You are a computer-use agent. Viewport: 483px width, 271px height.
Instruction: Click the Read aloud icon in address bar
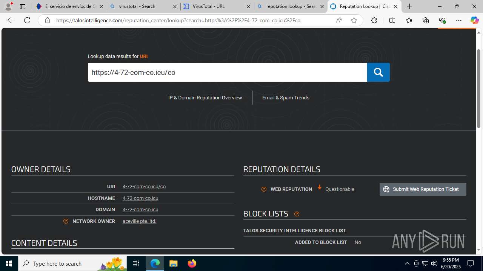(339, 20)
